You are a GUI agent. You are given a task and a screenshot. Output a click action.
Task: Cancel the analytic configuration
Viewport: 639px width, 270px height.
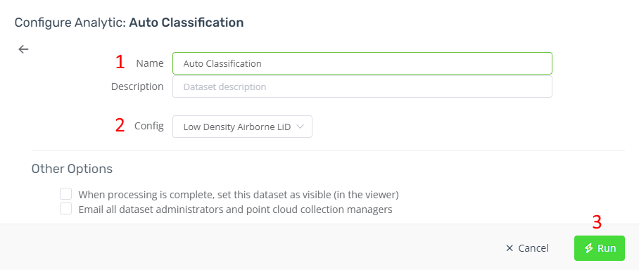click(527, 248)
